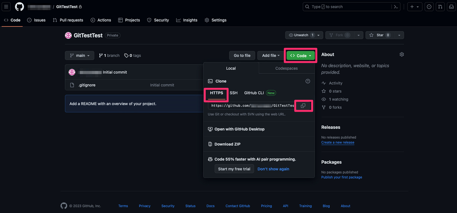This screenshot has width=457, height=213.
Task: Go to GitHub home via Octocat logo
Action: 19,7
